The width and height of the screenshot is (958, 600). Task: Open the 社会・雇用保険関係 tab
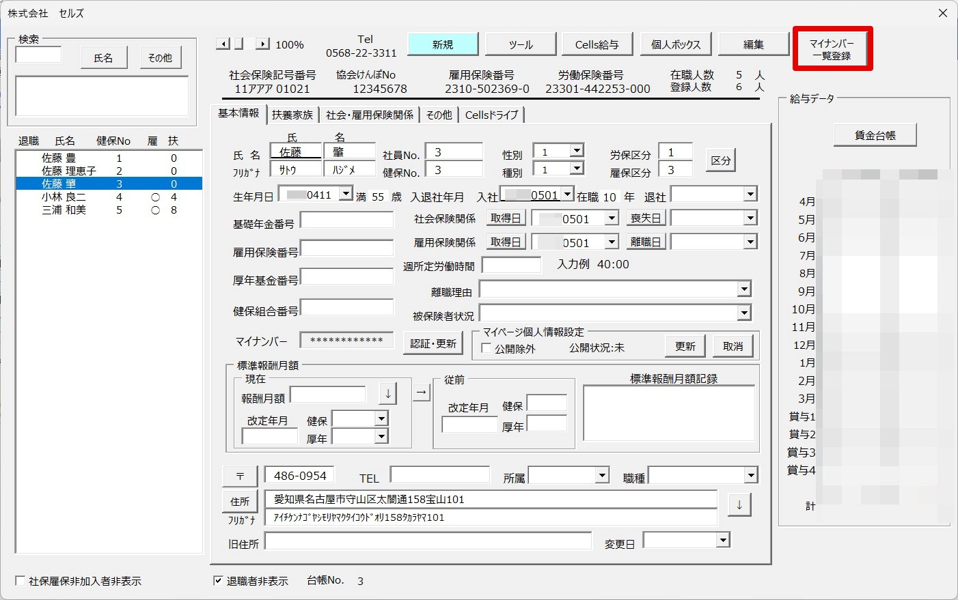point(370,115)
